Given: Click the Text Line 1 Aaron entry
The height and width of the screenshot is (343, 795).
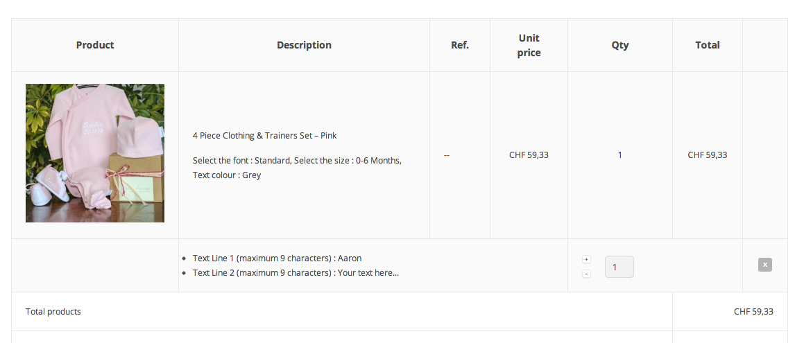Looking at the screenshot, I should point(277,258).
